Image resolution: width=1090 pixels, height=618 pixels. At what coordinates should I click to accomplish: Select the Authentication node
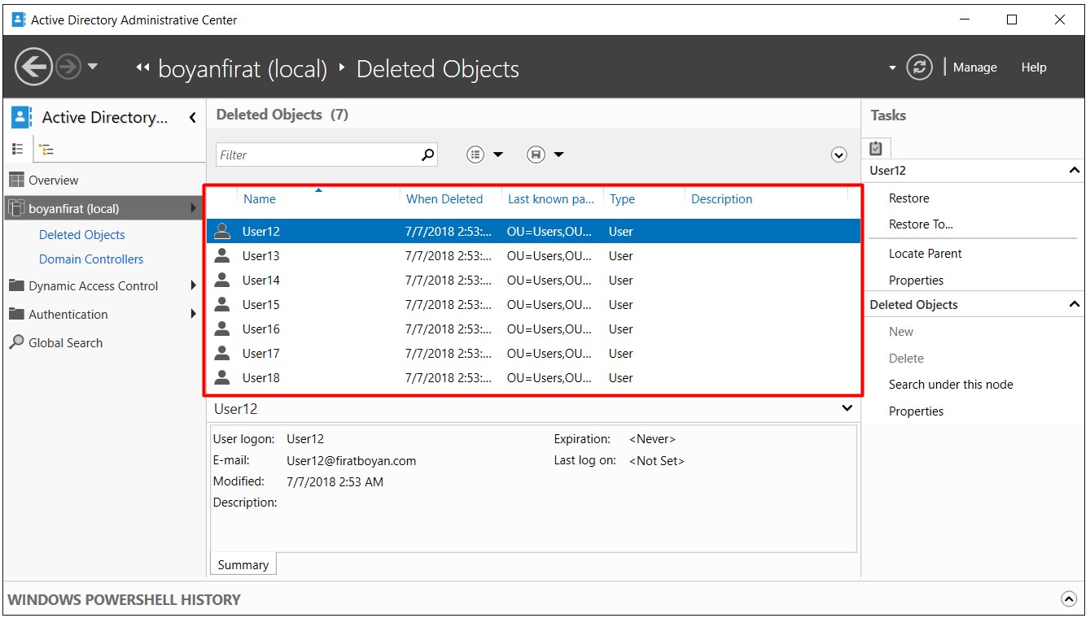(68, 315)
